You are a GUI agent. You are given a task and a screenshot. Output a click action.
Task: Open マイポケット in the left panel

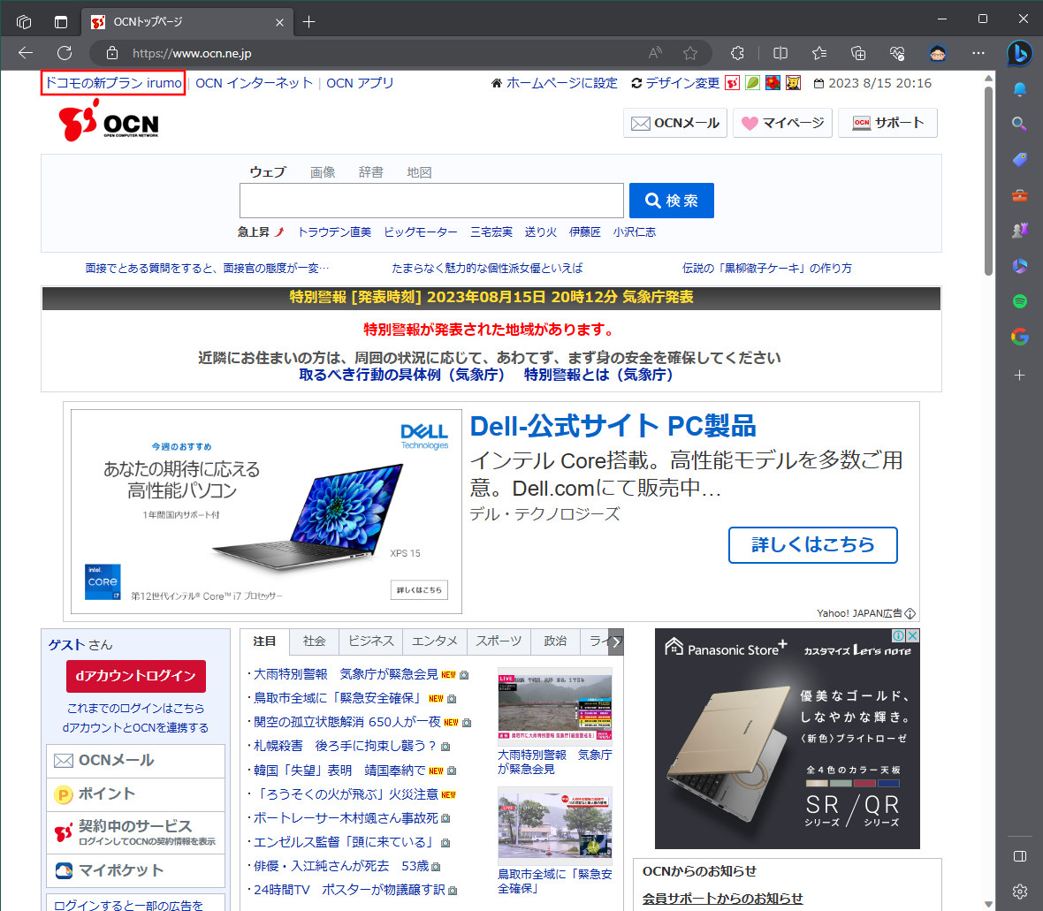click(136, 870)
